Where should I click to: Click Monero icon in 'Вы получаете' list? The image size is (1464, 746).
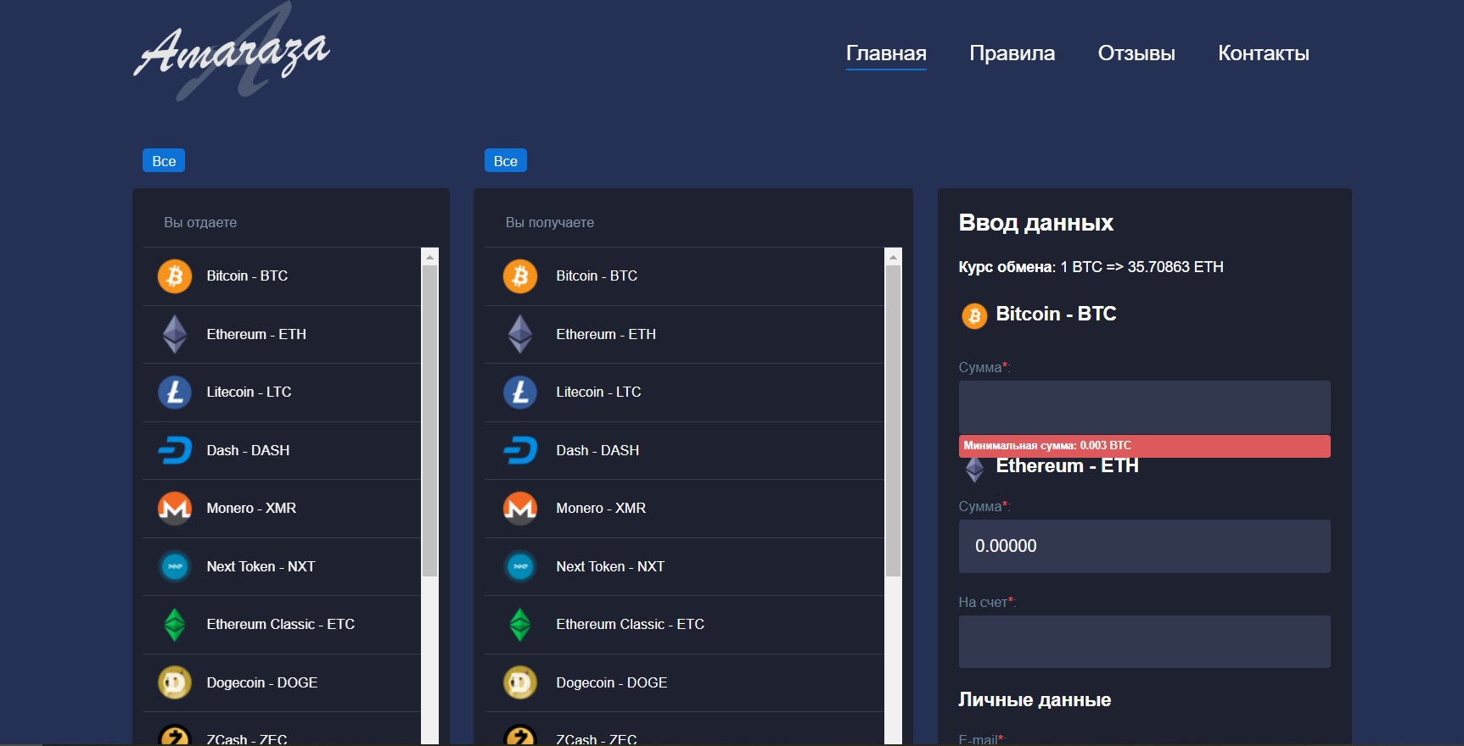pos(520,509)
